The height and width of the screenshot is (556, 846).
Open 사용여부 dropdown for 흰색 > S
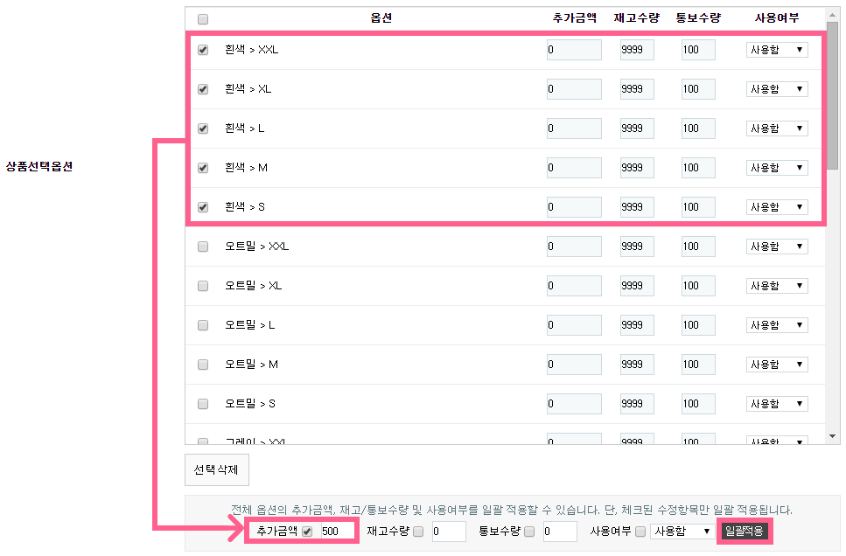point(777,207)
